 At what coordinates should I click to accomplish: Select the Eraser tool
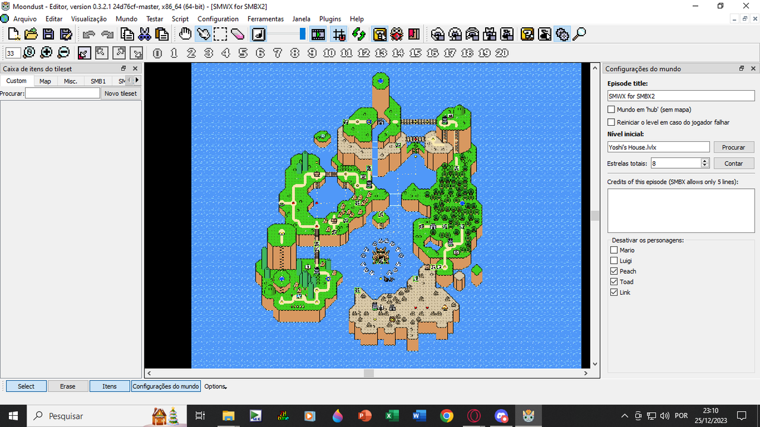coord(237,34)
